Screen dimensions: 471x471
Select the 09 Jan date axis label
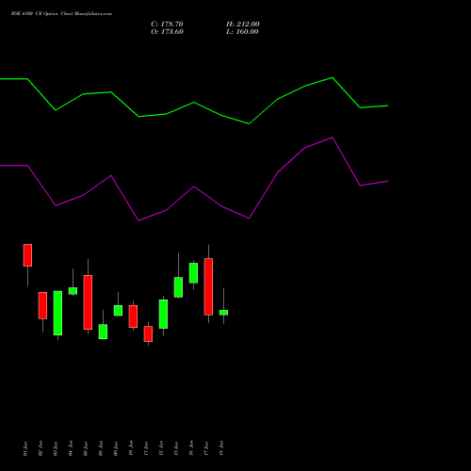coord(116,448)
